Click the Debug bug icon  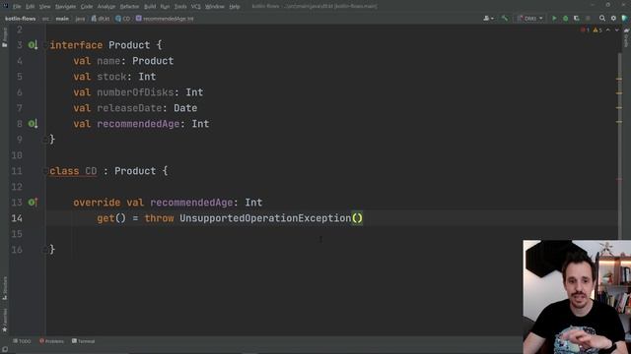(x=565, y=19)
